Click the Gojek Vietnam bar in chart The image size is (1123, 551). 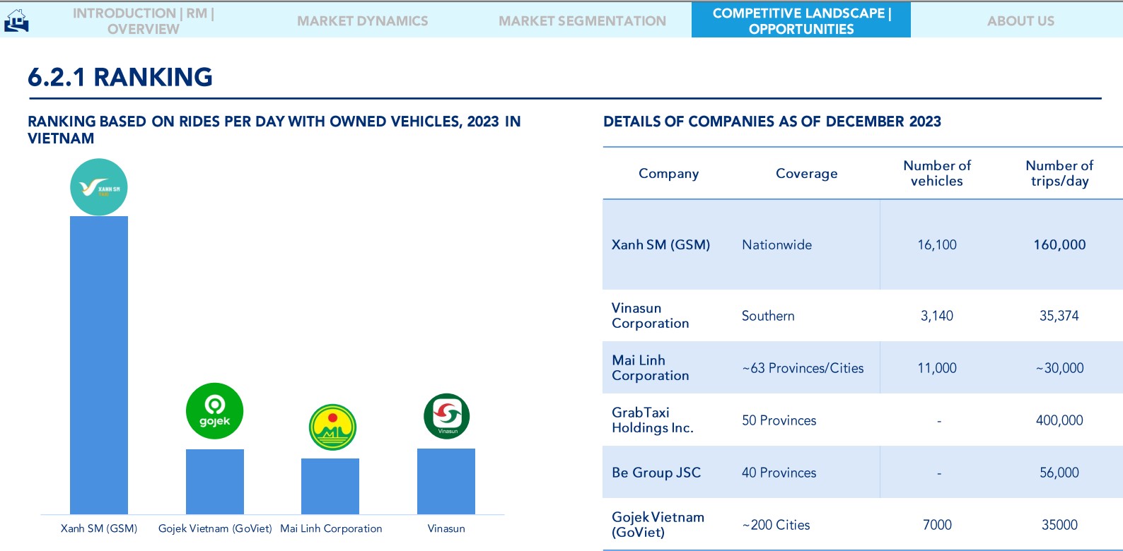click(x=215, y=481)
